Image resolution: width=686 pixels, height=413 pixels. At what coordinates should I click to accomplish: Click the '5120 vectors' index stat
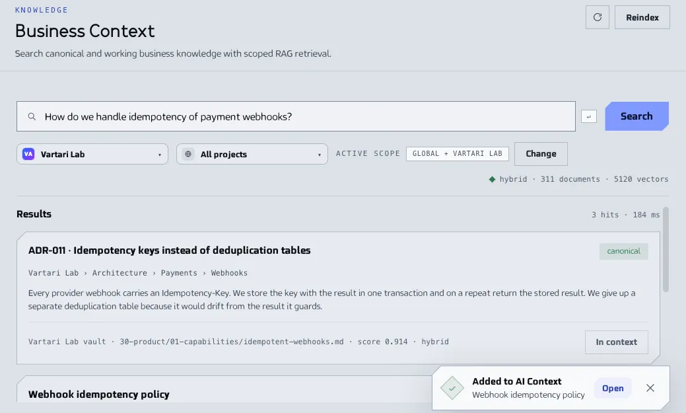pyautogui.click(x=641, y=179)
